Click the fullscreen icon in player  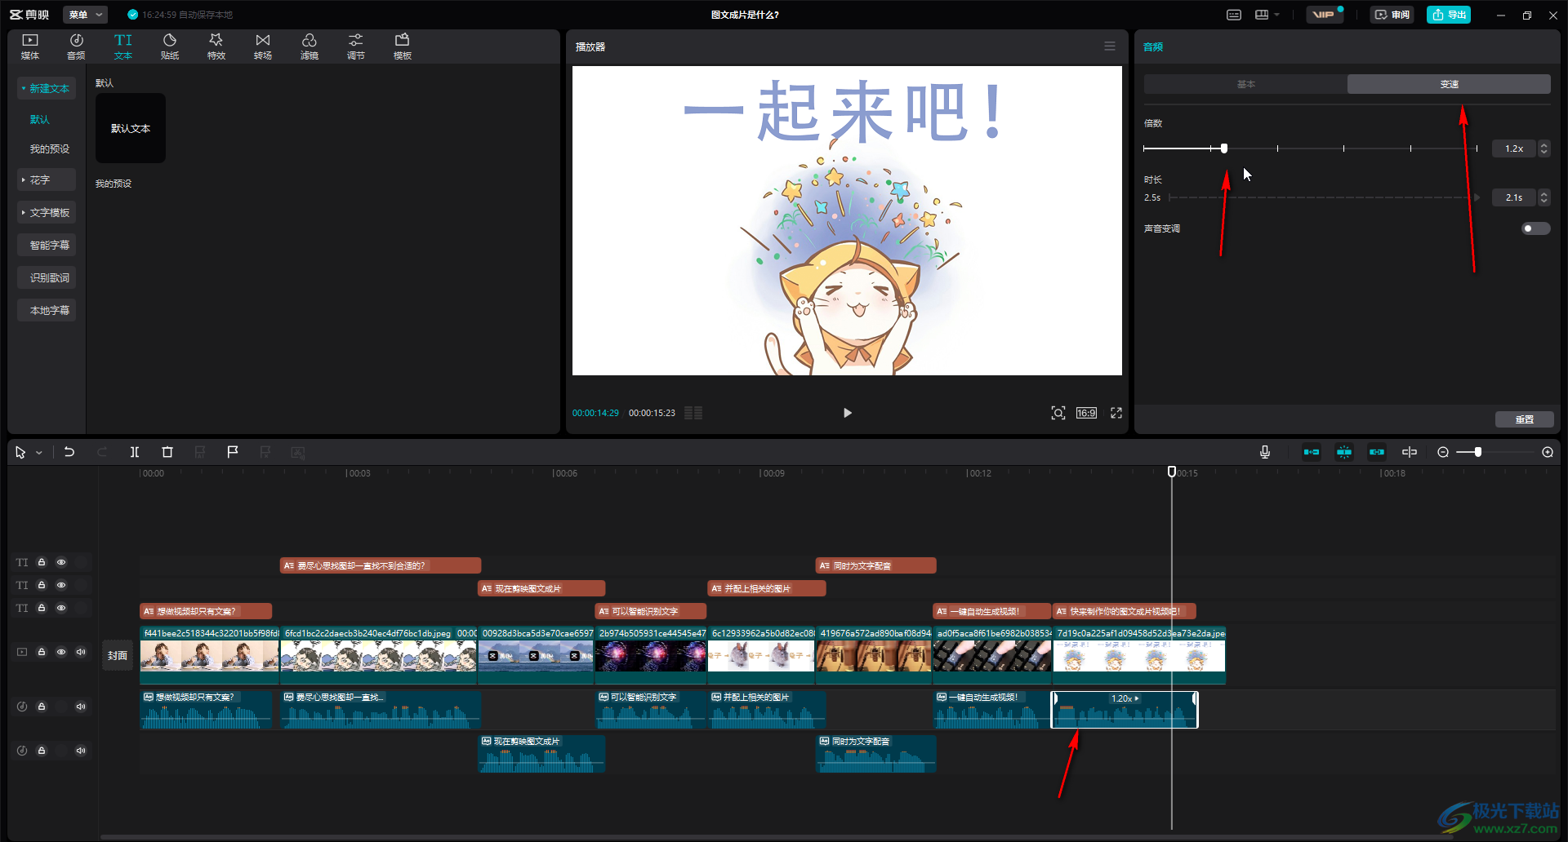(1116, 413)
